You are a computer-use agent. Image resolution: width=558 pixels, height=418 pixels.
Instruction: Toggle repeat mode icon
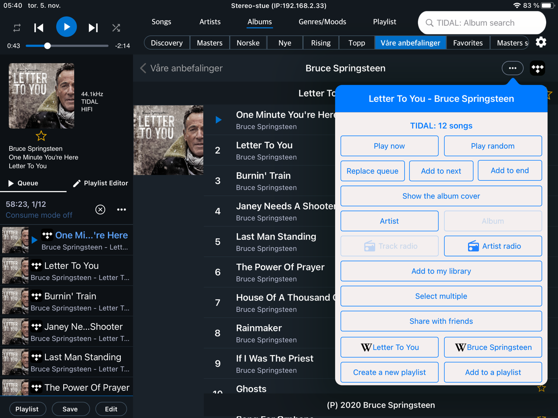[x=17, y=28]
